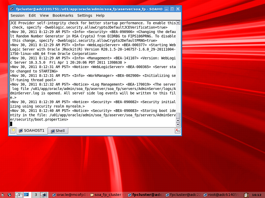Viewport: 265px width, 198px height.
Task: Click the close-tab icon at the tab bar's right
Action: point(178,131)
